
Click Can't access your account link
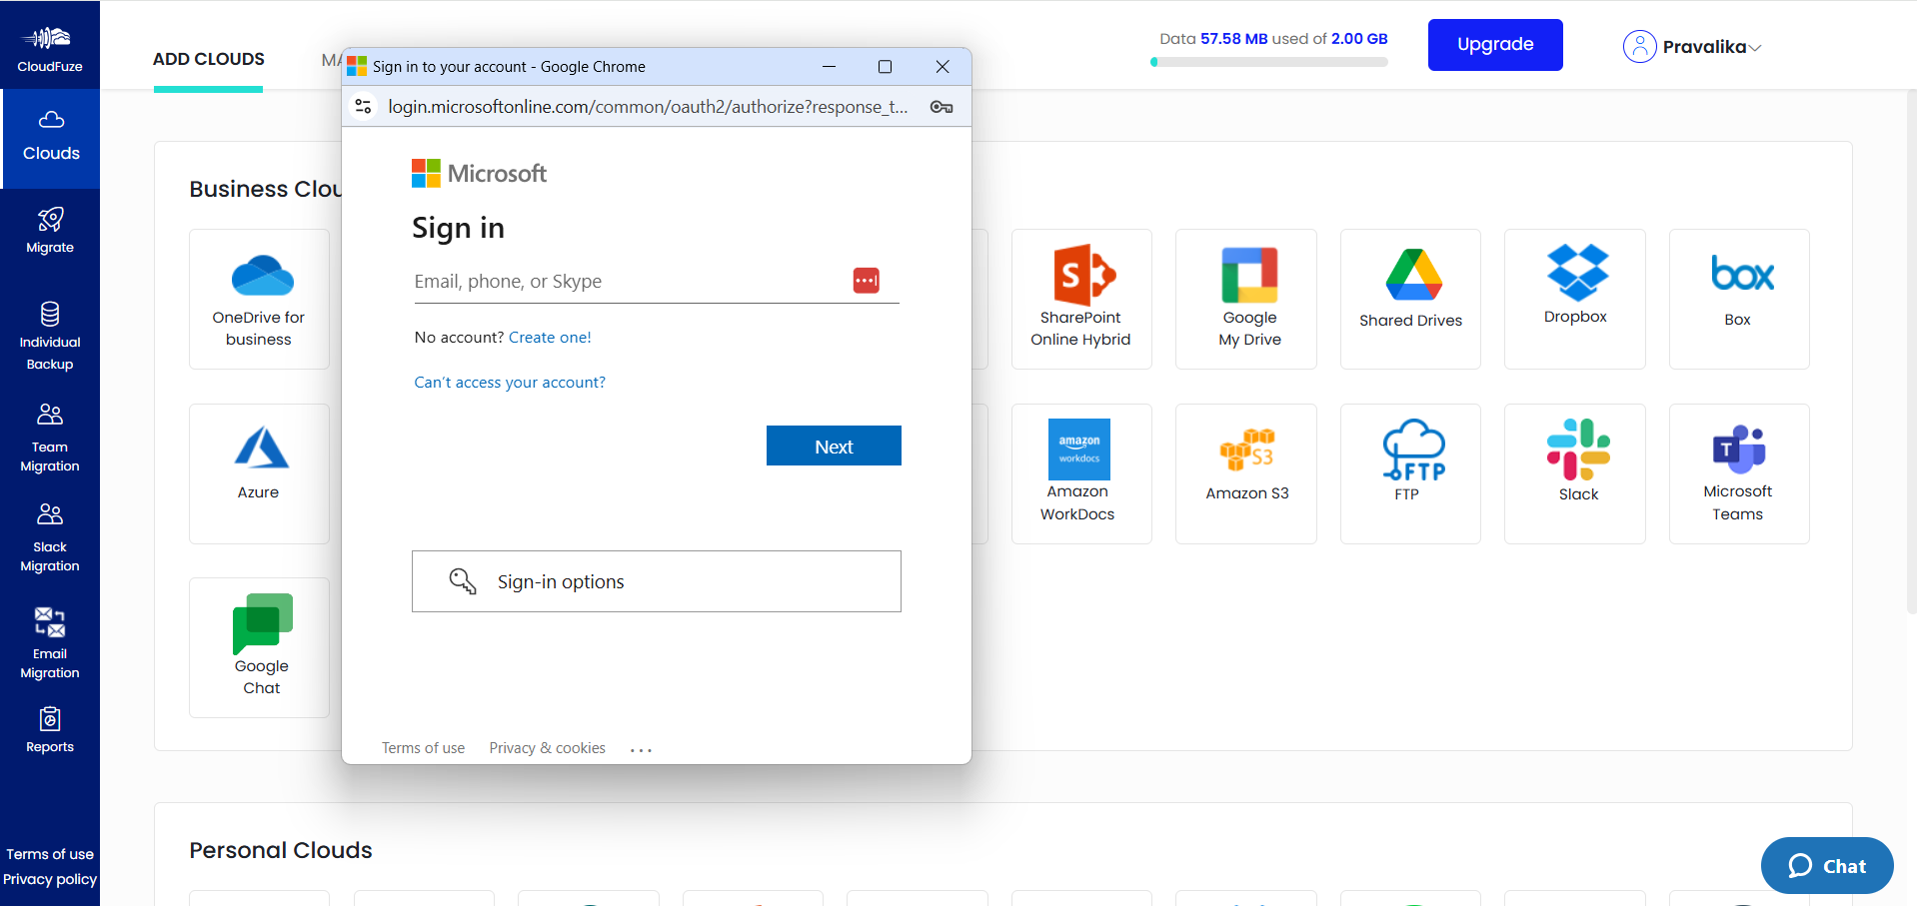pyautogui.click(x=510, y=383)
